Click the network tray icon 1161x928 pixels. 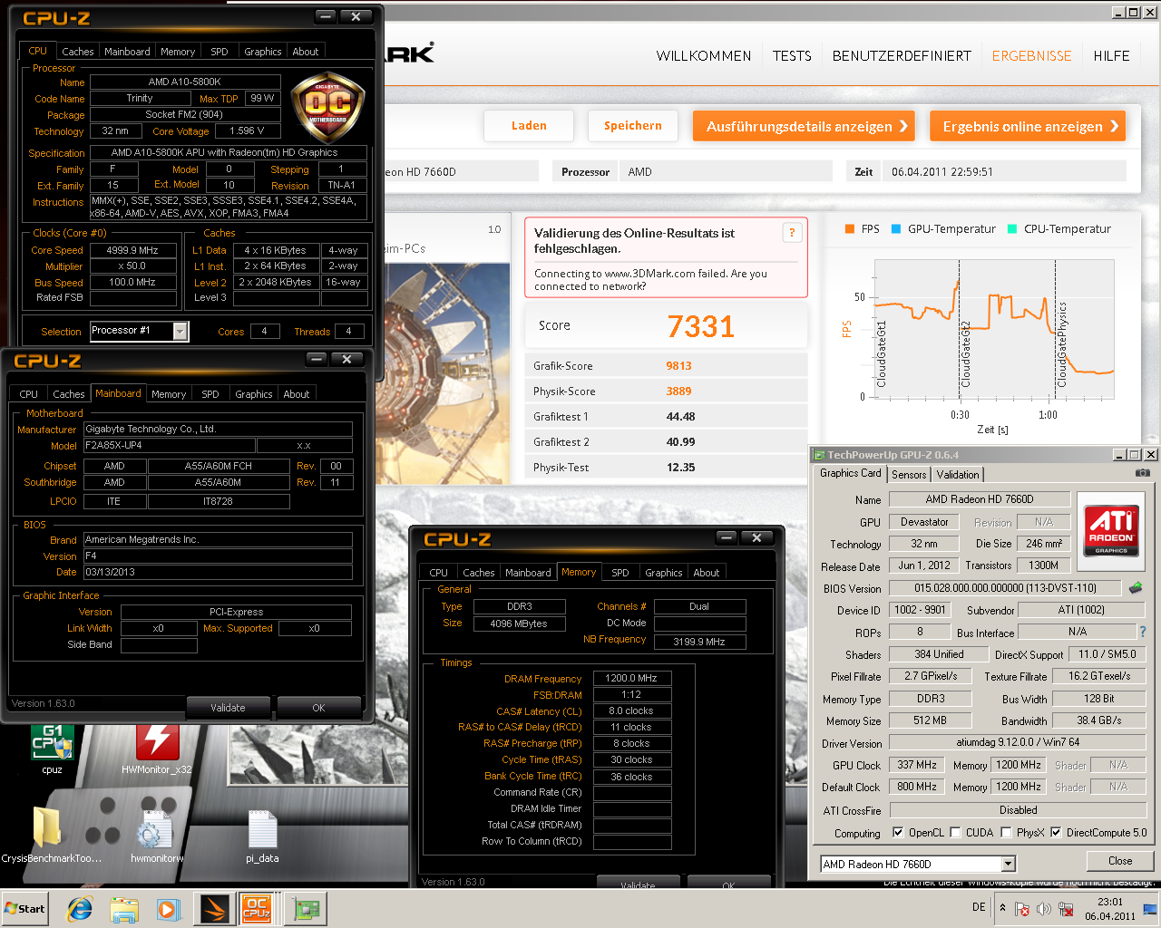click(1067, 909)
